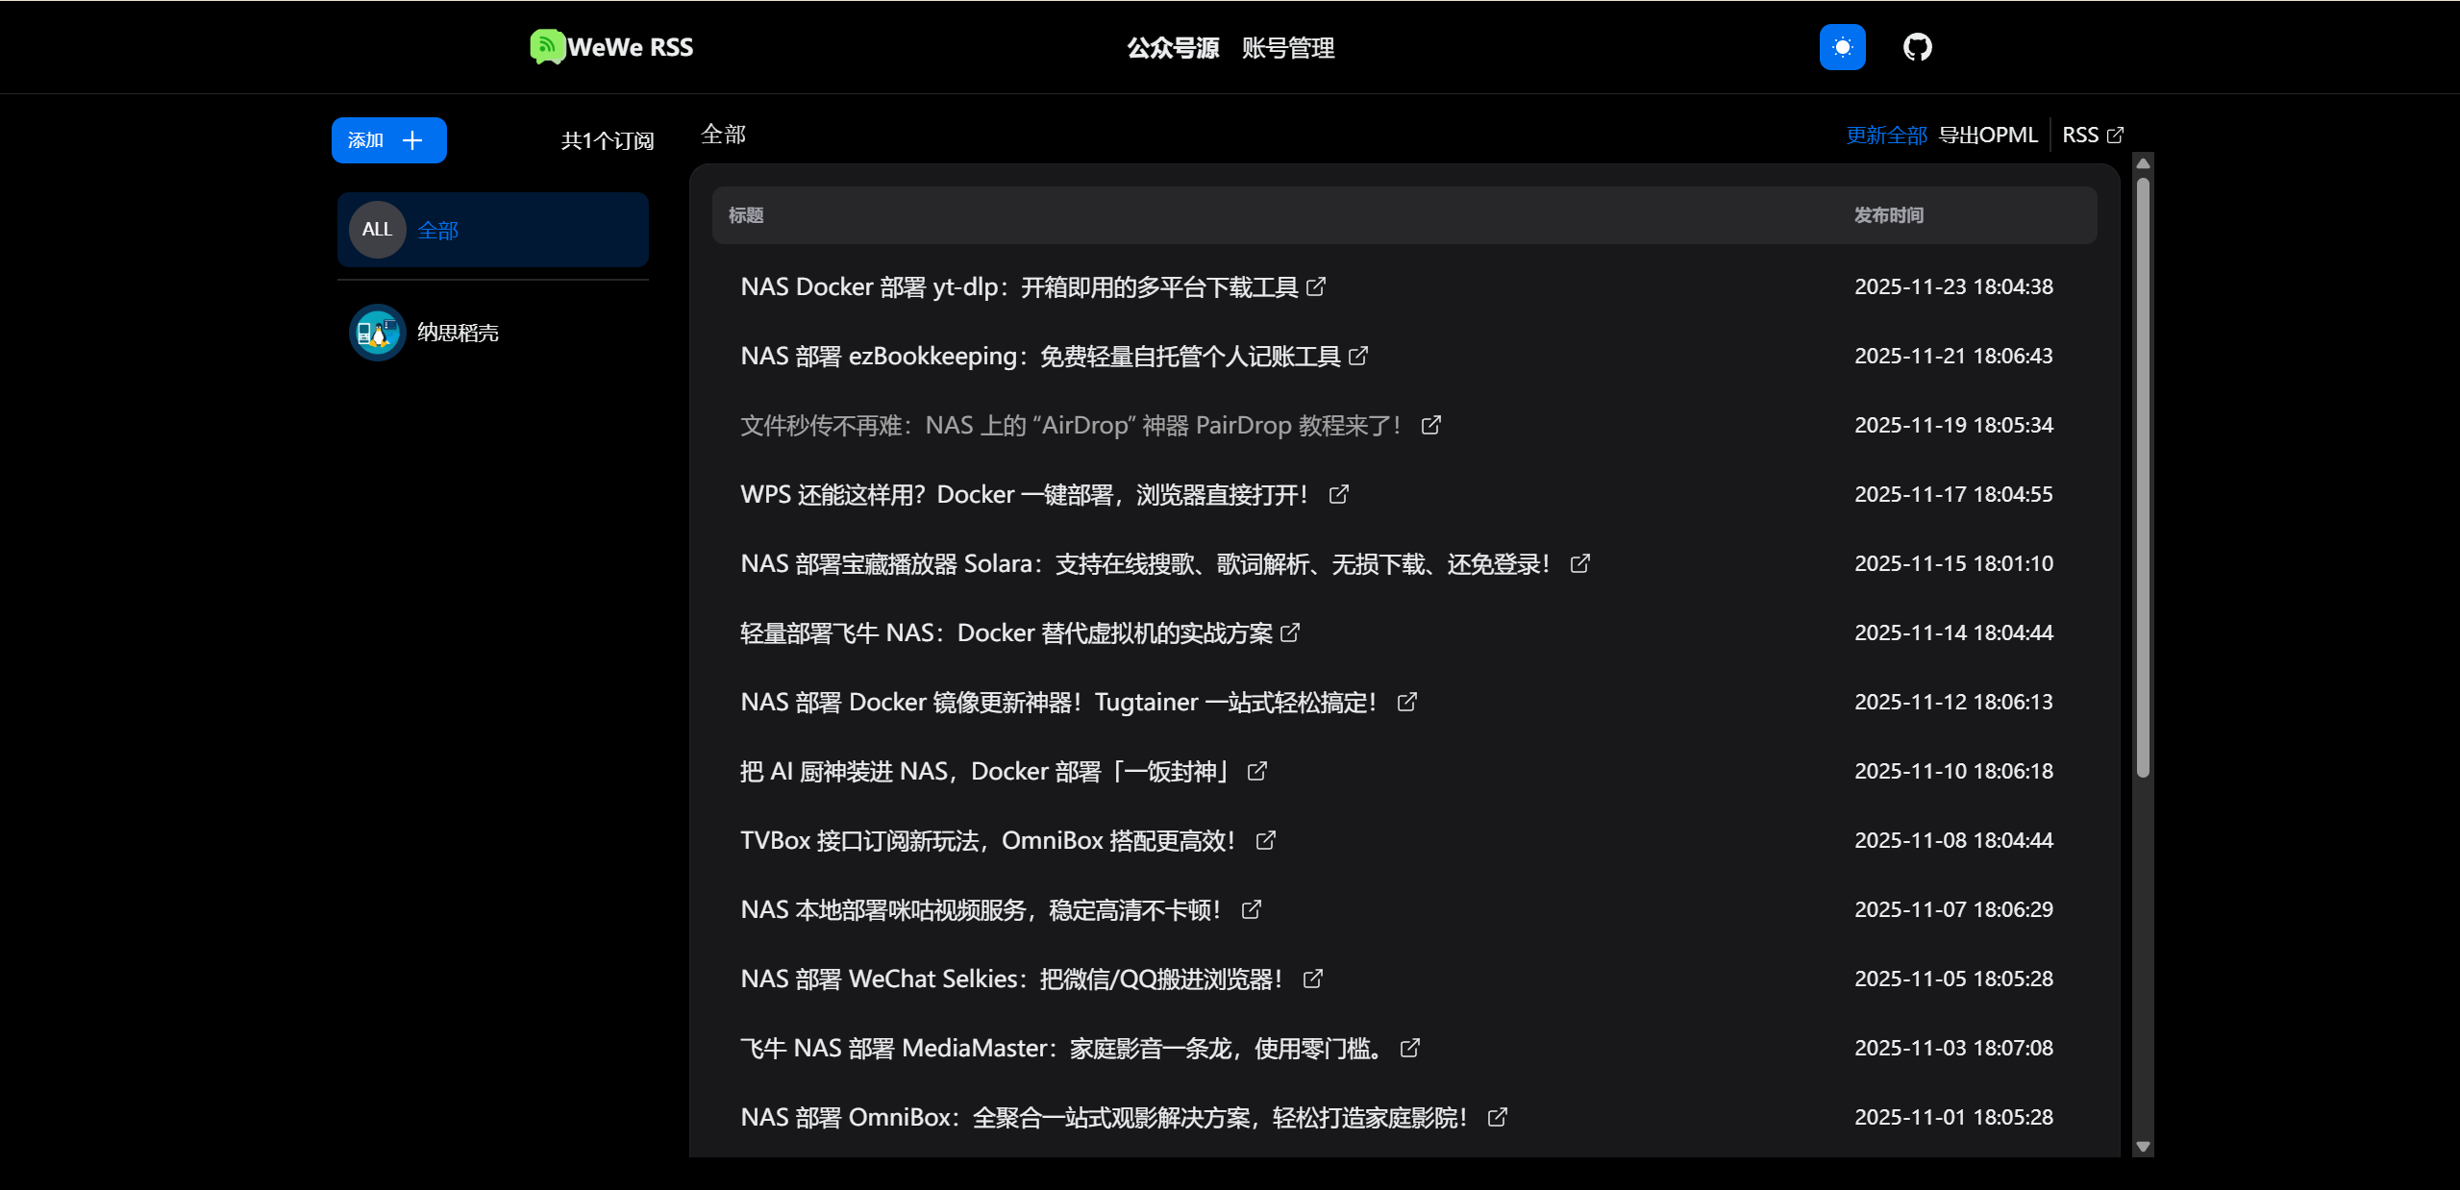Switch to 公众号源 tab
The width and height of the screenshot is (2460, 1190).
(x=1172, y=48)
